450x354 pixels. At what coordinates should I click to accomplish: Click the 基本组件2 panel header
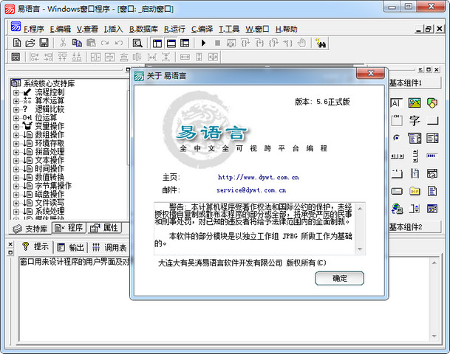(415, 227)
